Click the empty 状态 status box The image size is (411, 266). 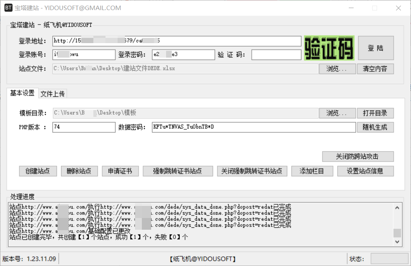pos(389,259)
